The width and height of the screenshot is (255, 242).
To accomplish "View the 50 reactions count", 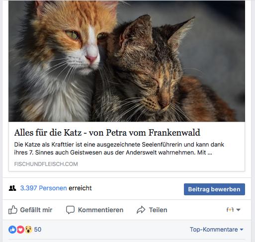I will click(x=38, y=230).
